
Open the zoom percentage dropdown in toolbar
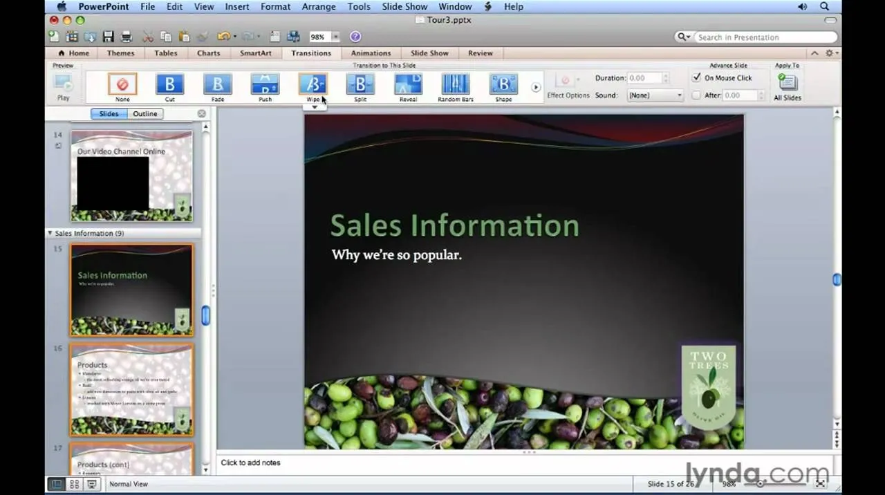pyautogui.click(x=336, y=37)
